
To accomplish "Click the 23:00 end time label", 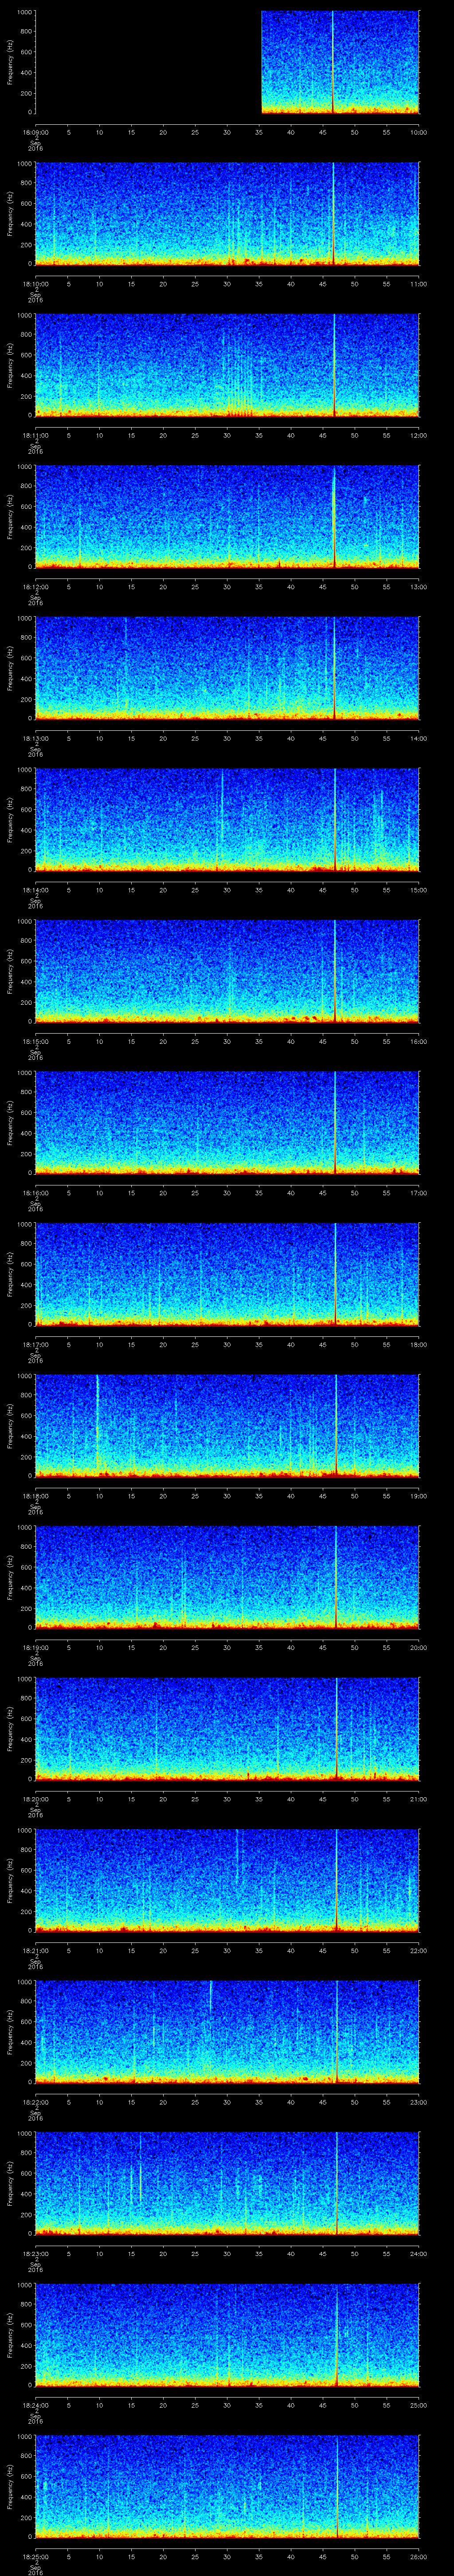I will click(418, 2102).
